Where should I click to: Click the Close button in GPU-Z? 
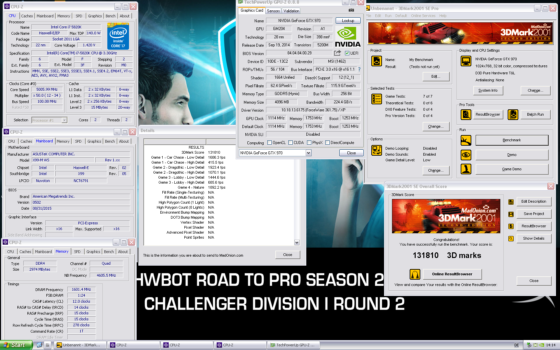(x=351, y=153)
